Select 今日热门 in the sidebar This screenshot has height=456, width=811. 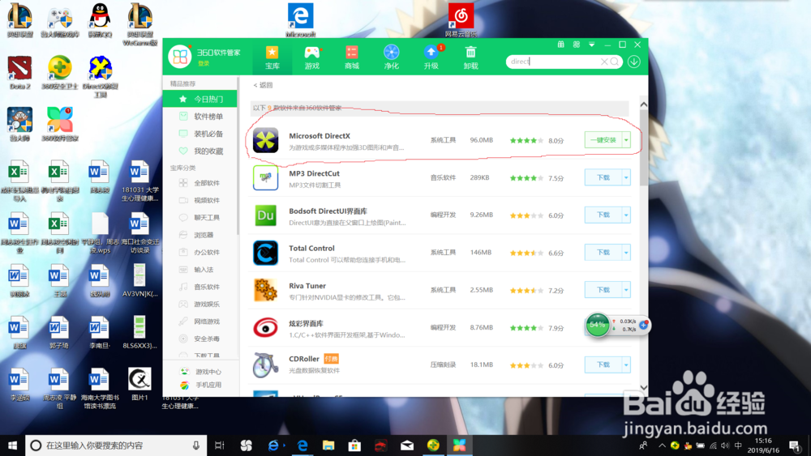pos(200,99)
